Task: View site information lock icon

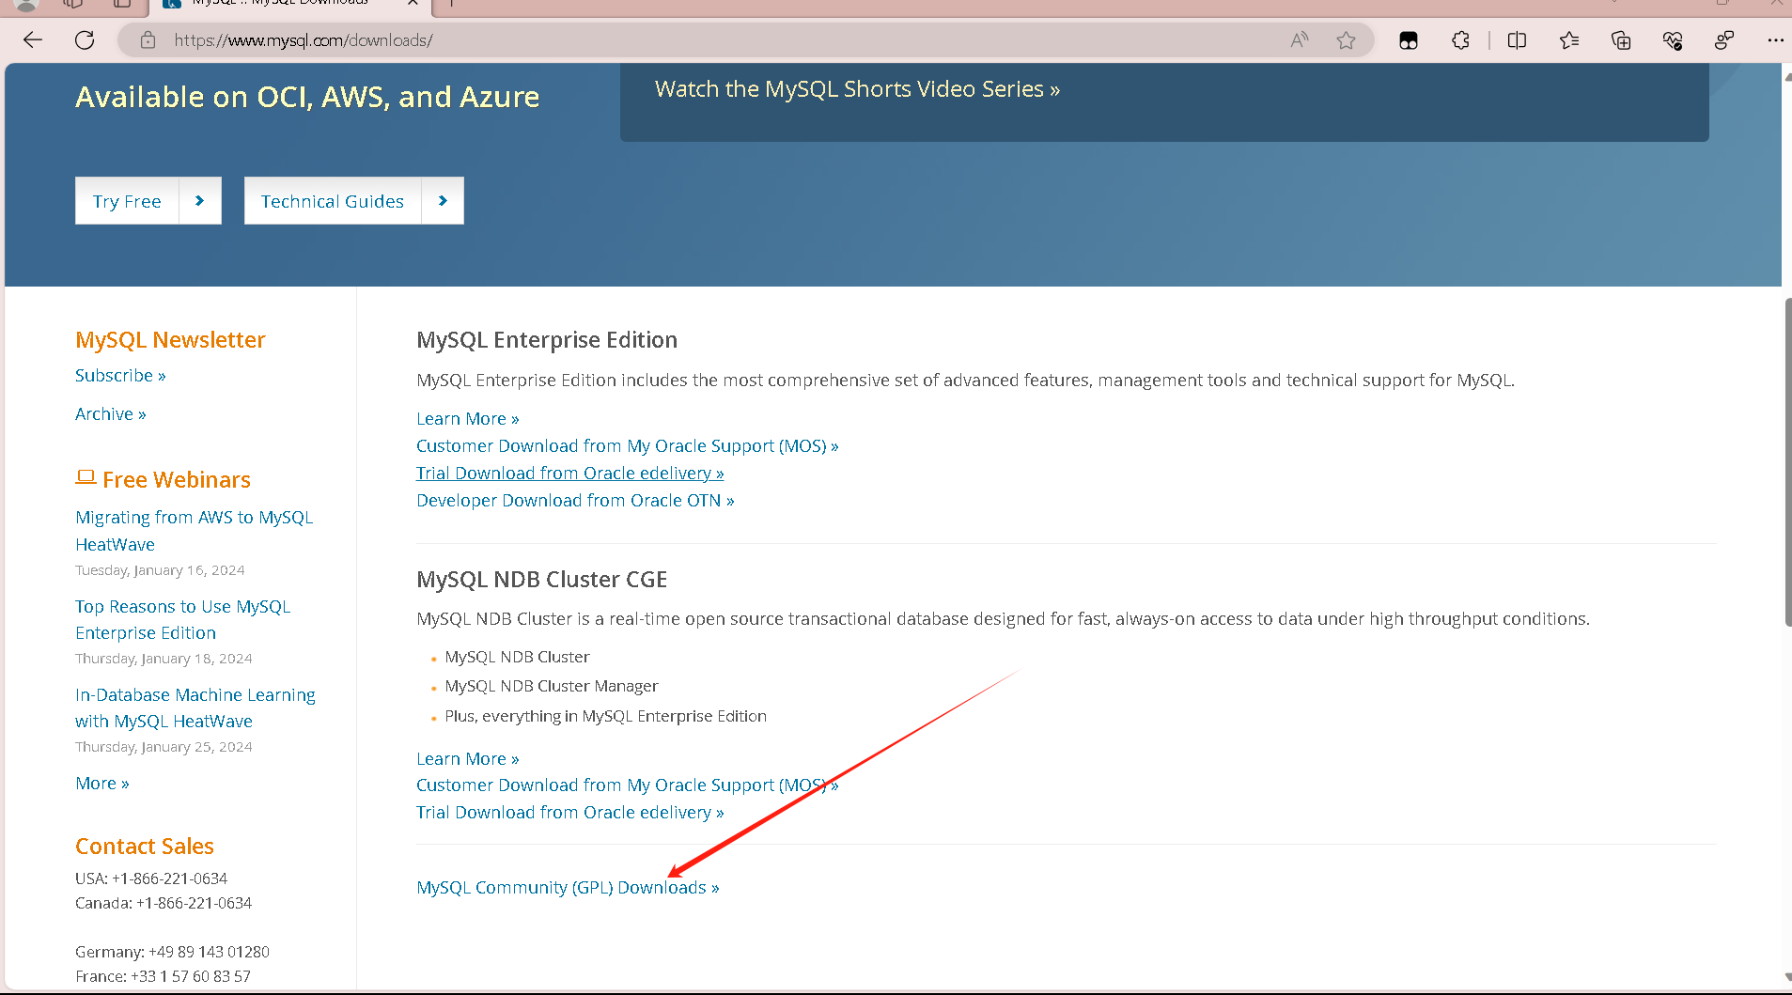Action: (148, 39)
